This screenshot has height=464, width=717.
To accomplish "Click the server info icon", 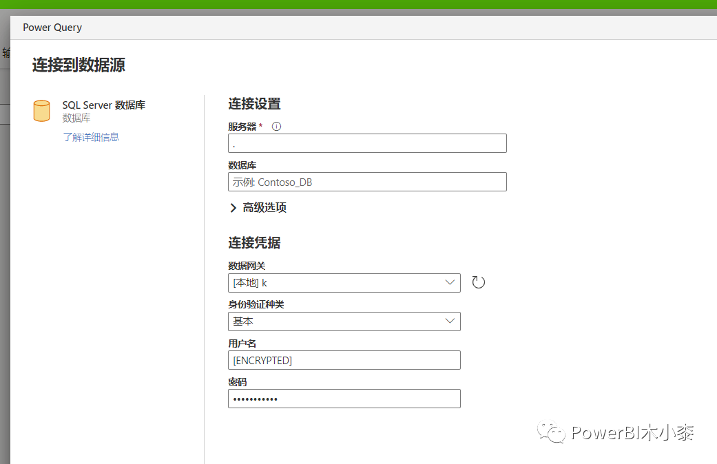I will pyautogui.click(x=276, y=127).
